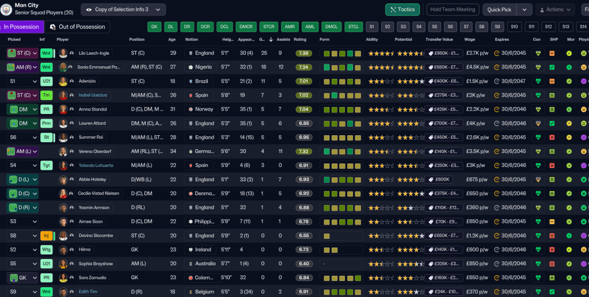This screenshot has width=589, height=297.
Task: Click Davina Slocombe's orange Inj status icon
Action: pyautogui.click(x=47, y=235)
